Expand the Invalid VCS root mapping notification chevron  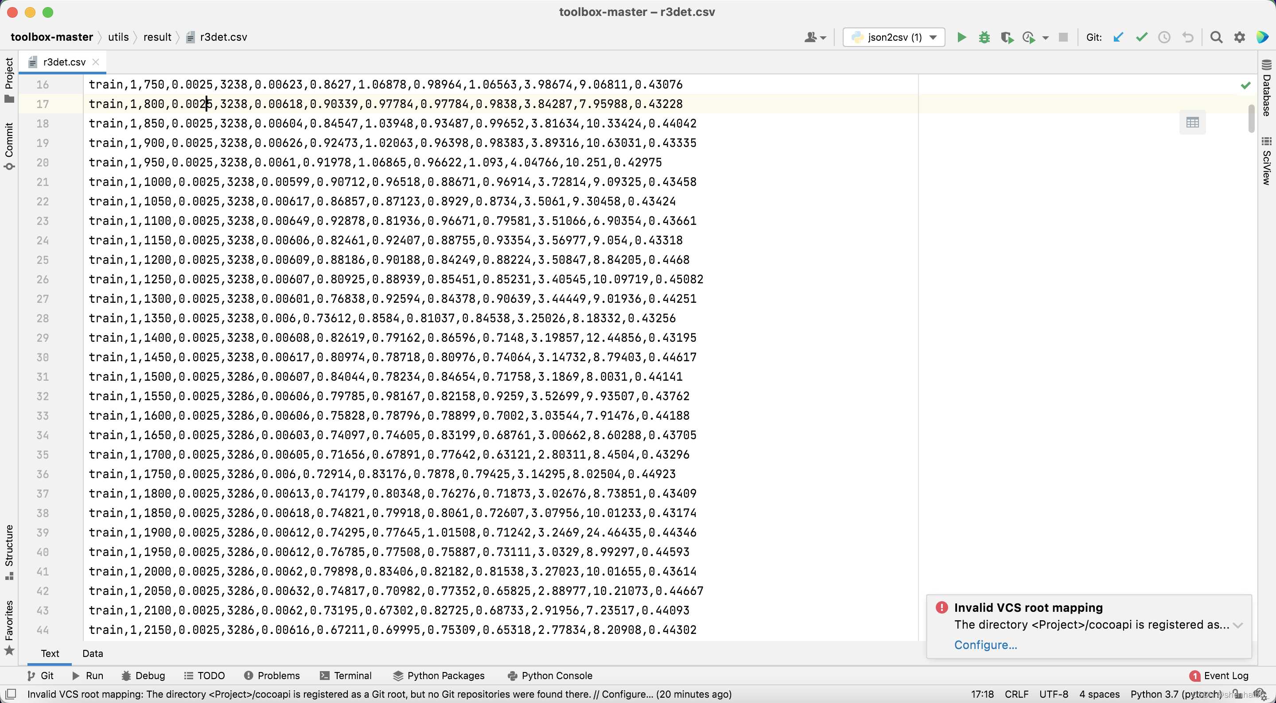(x=1239, y=625)
